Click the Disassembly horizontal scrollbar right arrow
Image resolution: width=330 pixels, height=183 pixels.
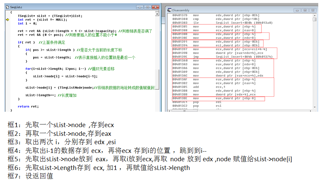311,111
